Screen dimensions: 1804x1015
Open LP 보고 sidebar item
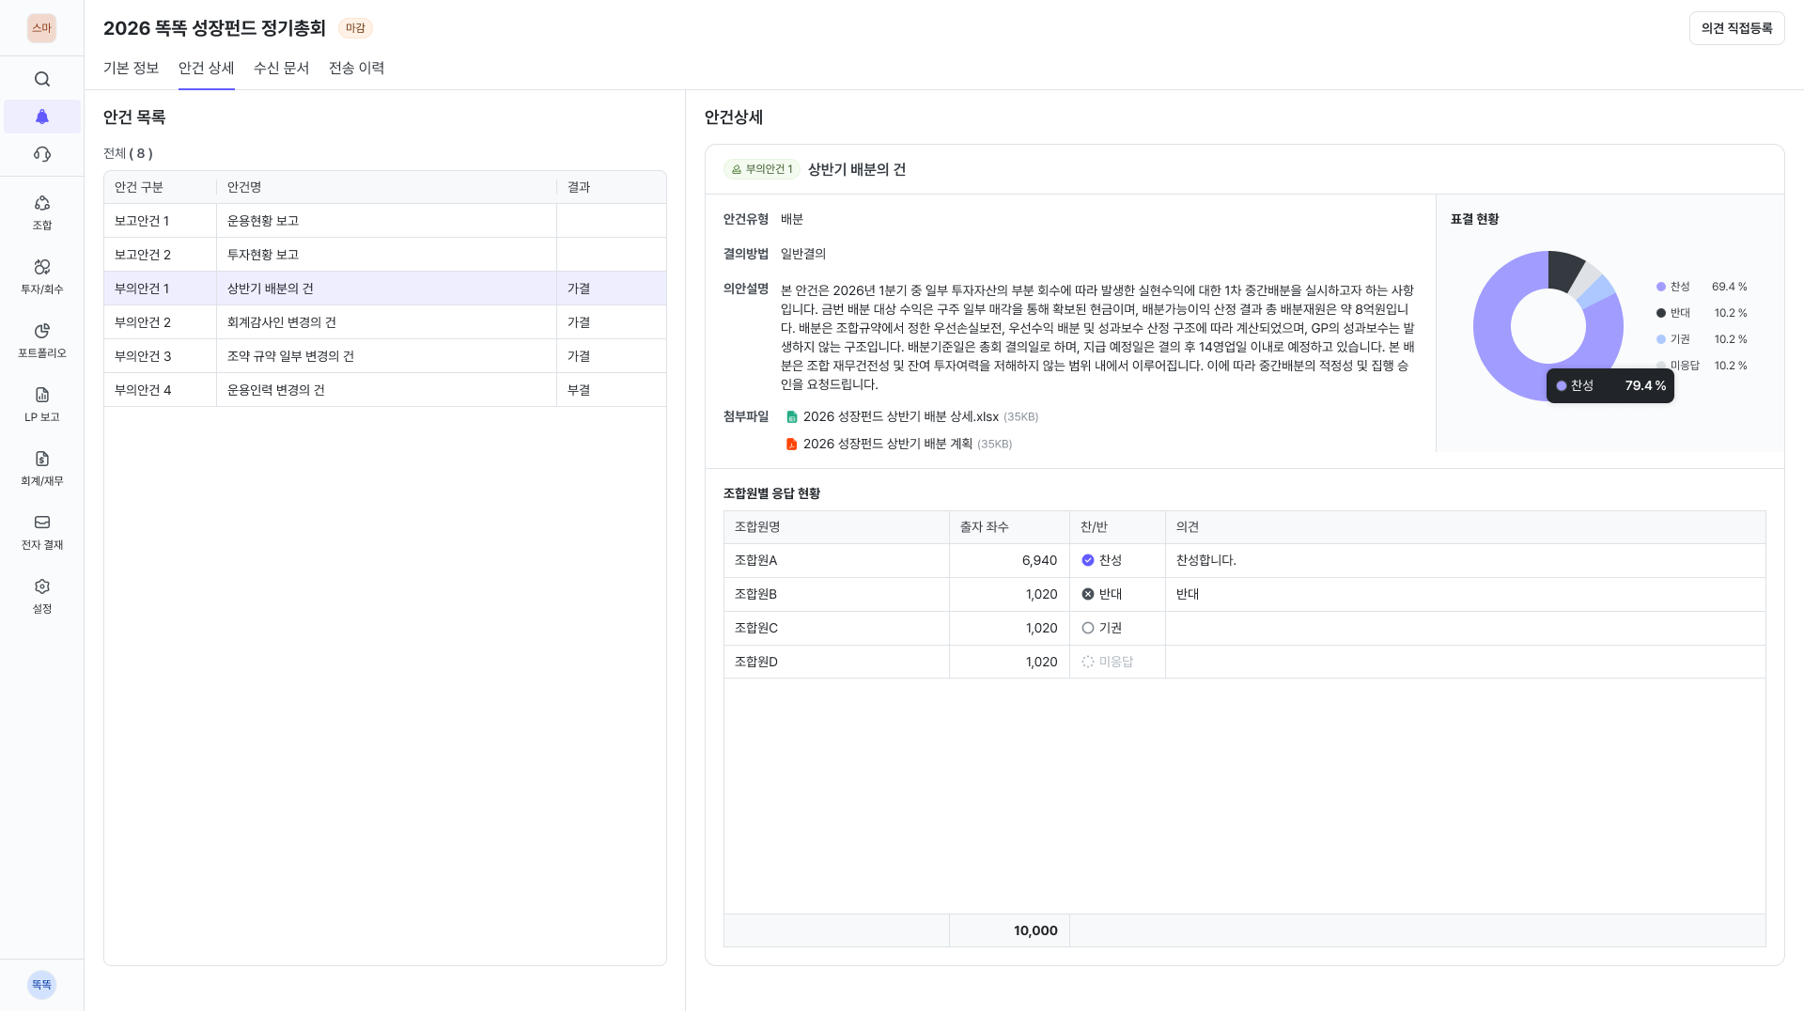42,404
